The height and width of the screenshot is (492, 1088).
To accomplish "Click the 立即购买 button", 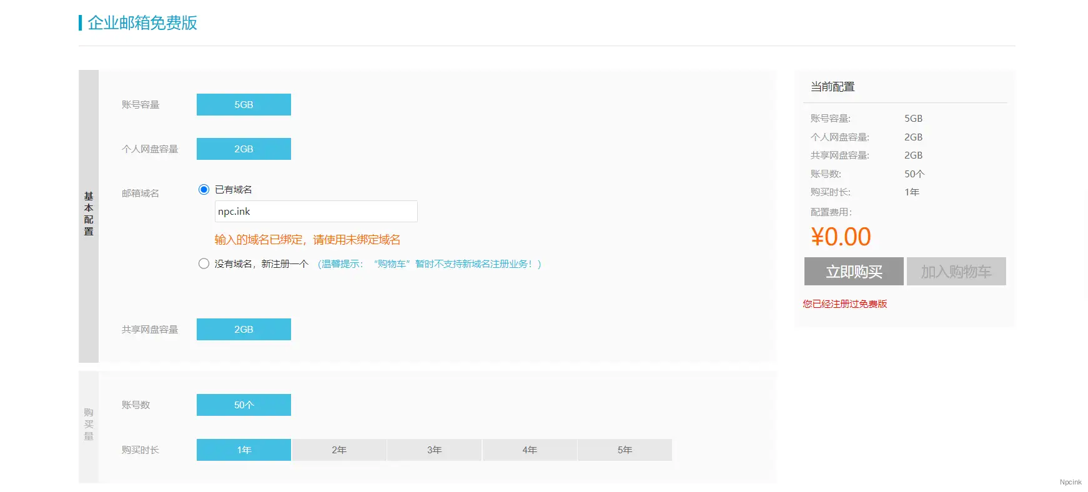I will point(854,272).
